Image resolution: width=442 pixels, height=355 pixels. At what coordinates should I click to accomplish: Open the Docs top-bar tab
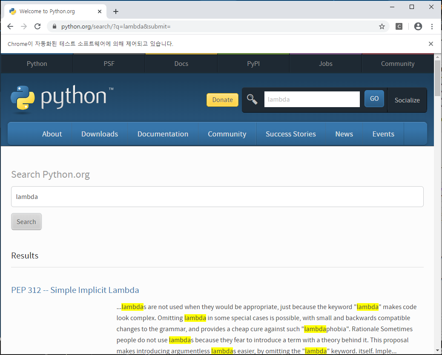pyautogui.click(x=181, y=64)
